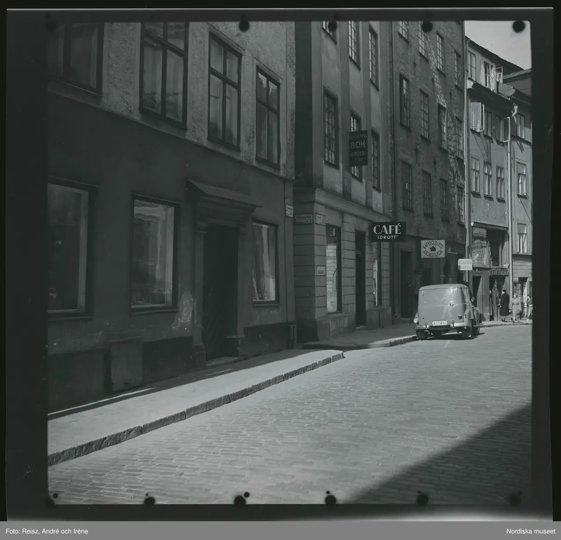Select the Kaffegillets Storstuga sign
The image size is (561, 540).
(x=432, y=249)
